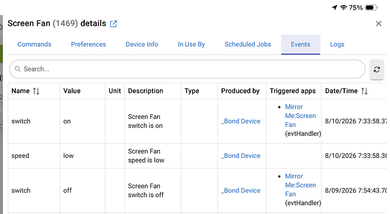Refresh the events list

click(x=376, y=70)
